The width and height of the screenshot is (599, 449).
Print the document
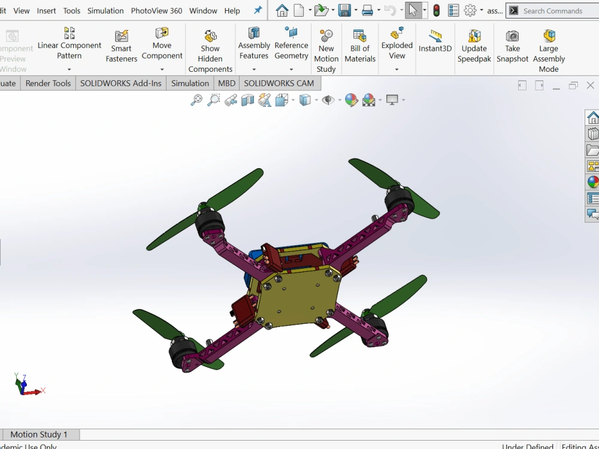(x=367, y=11)
